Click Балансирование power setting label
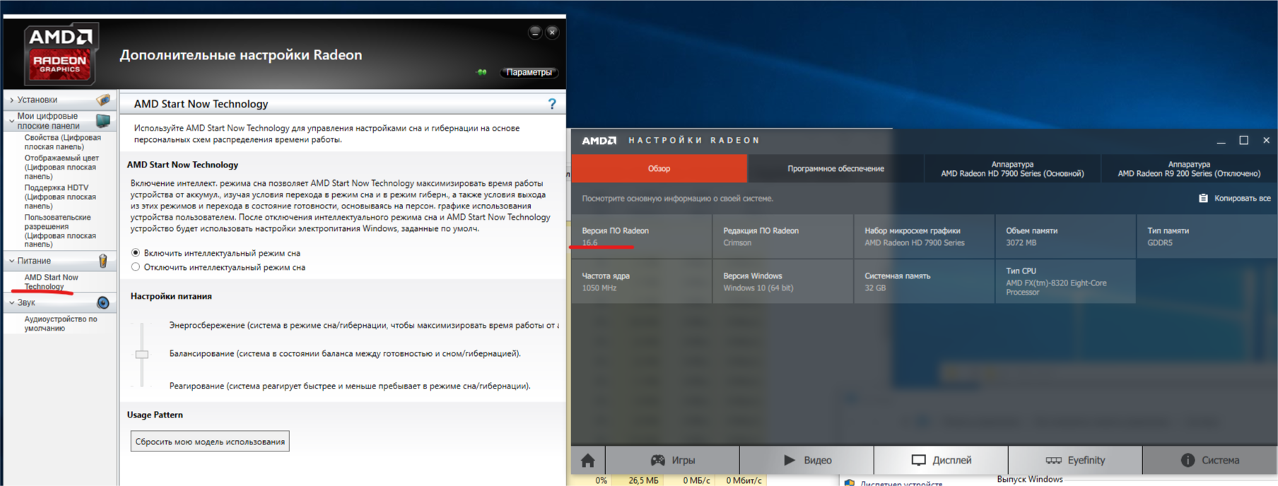The height and width of the screenshot is (486, 1278). pyautogui.click(x=345, y=354)
